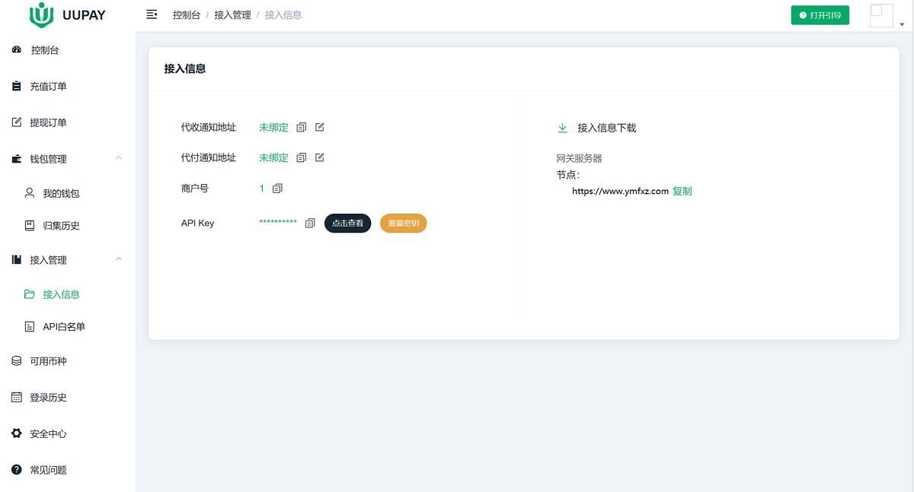This screenshot has height=492, width=914.
Task: Click 复制 next to gateway URL
Action: [x=682, y=192]
